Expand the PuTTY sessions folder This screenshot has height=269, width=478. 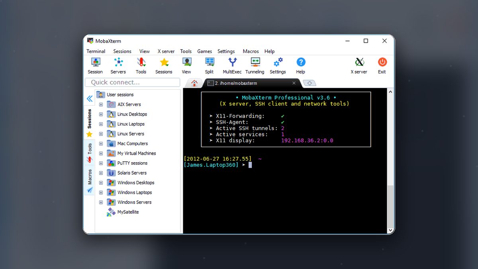point(101,163)
